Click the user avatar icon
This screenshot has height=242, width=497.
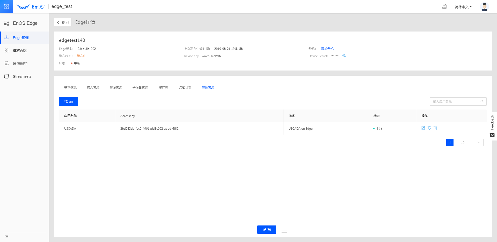click(x=484, y=7)
